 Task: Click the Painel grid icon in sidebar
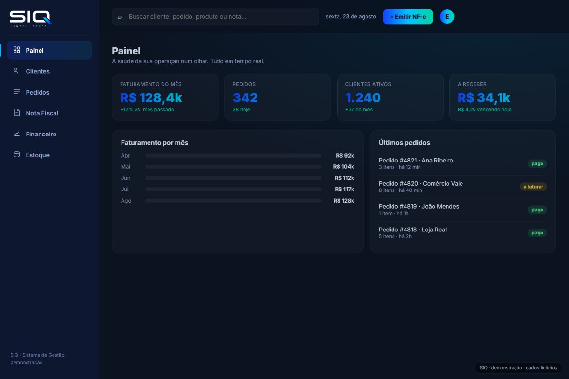17,50
